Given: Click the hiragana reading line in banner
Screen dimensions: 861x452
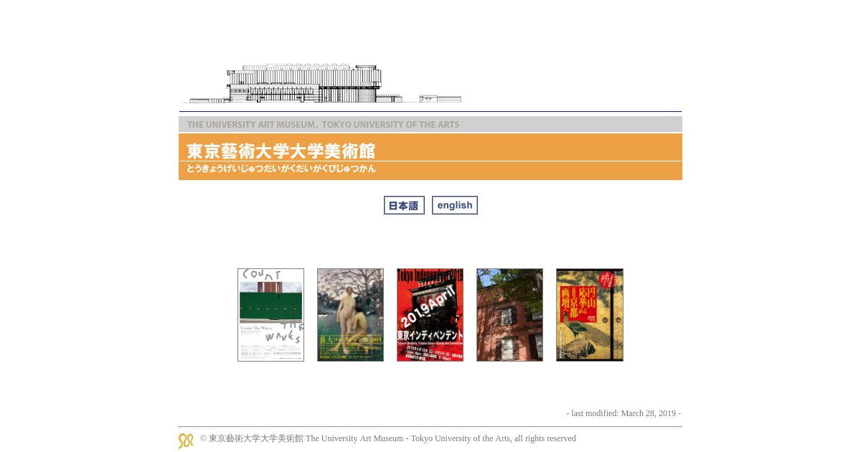Looking at the screenshot, I should tap(281, 169).
